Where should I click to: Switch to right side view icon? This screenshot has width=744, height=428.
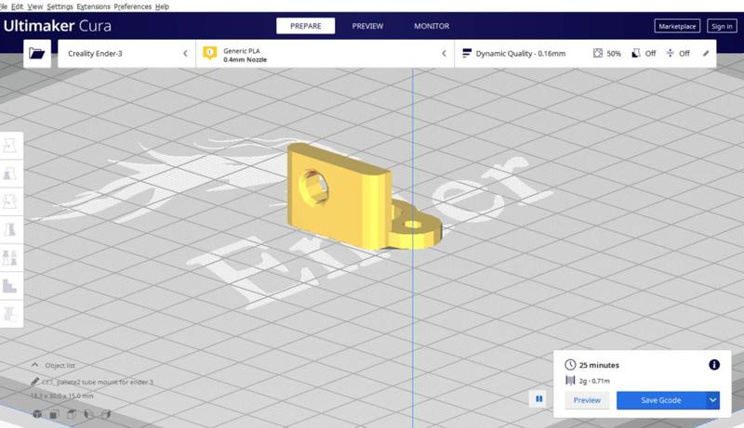105,414
